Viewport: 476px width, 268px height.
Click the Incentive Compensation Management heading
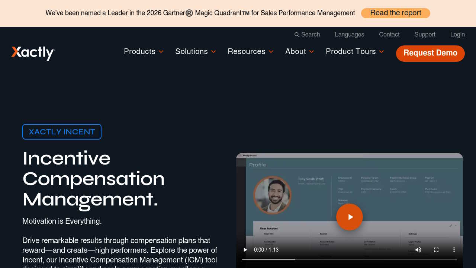[x=94, y=179]
